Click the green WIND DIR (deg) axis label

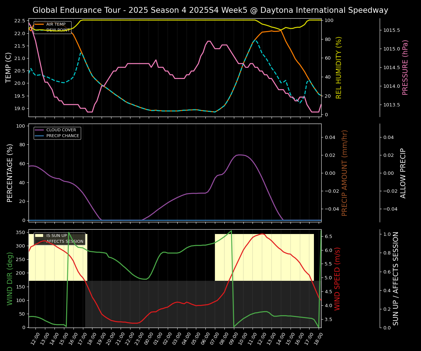point(10,279)
